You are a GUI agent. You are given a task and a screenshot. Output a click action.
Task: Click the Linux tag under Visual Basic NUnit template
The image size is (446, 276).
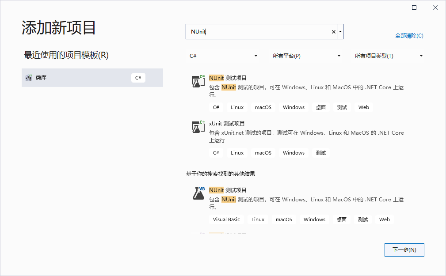tap(258, 219)
